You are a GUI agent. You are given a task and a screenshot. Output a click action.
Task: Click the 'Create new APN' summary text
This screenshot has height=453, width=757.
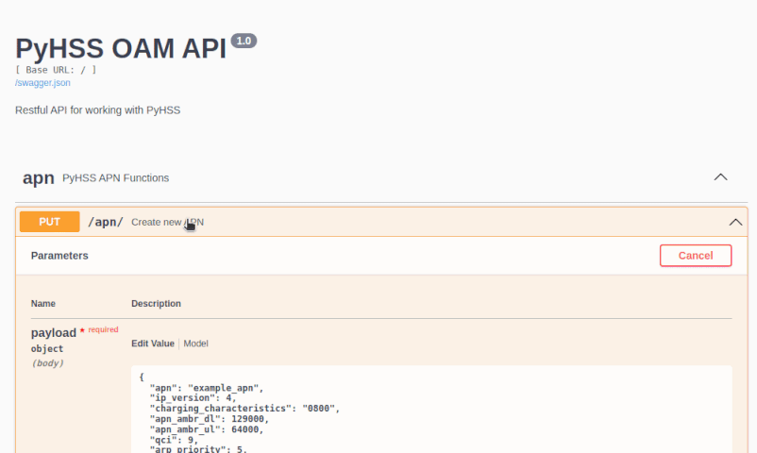(167, 222)
